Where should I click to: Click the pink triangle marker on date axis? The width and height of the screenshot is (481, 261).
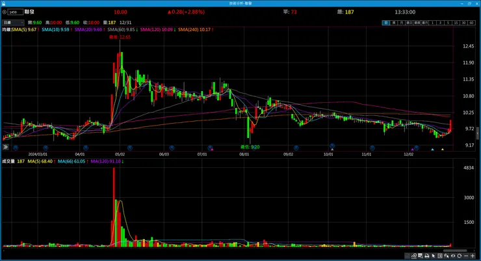click(212, 149)
